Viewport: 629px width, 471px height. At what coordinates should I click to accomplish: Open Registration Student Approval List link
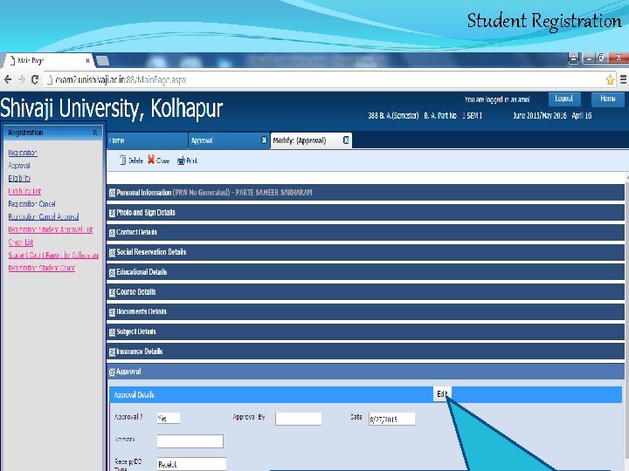[x=51, y=229]
